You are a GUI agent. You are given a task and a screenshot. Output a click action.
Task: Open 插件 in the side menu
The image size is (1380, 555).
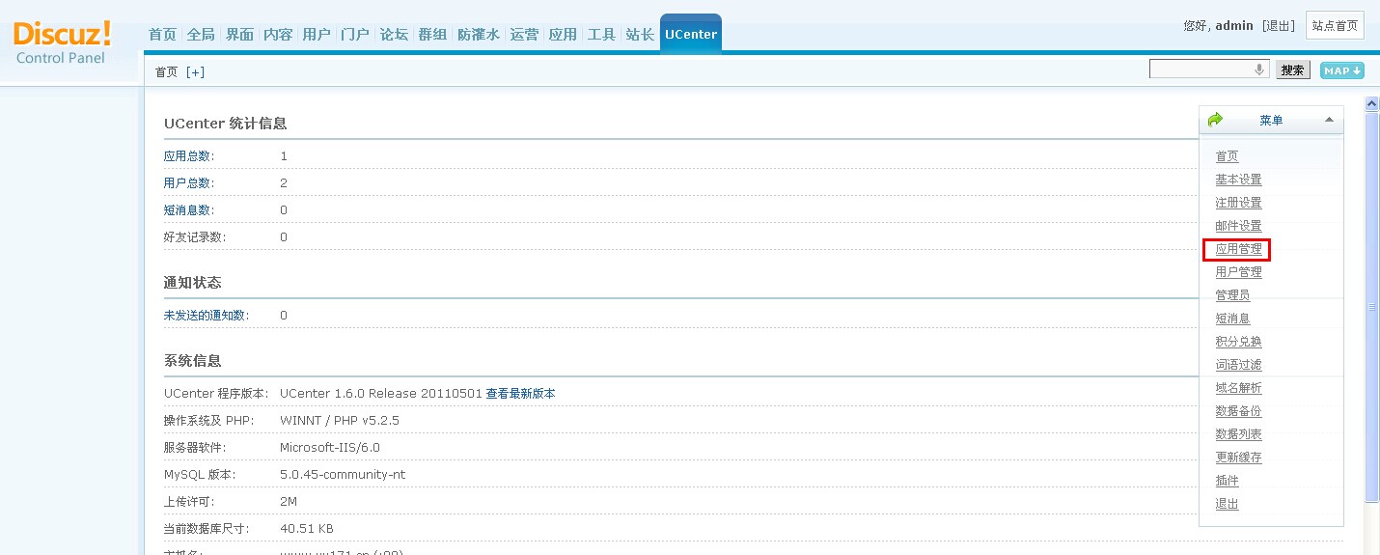[1227, 481]
